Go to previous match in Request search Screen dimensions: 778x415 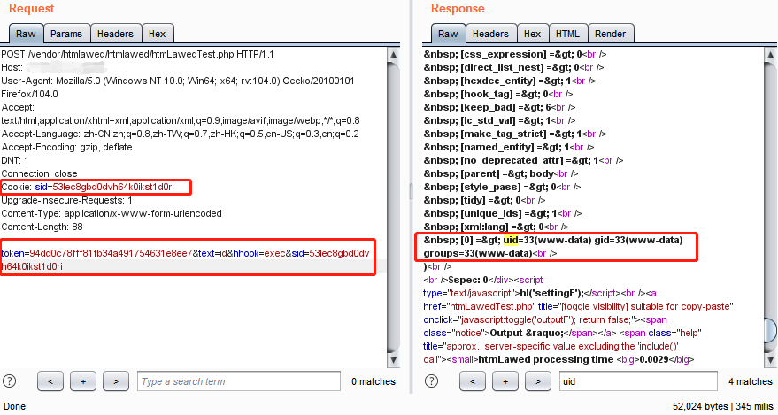pos(50,380)
